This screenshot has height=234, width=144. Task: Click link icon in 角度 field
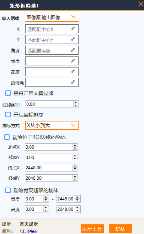[73, 50]
